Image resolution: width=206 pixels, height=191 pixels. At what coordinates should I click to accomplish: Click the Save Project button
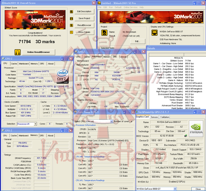point(84,18)
